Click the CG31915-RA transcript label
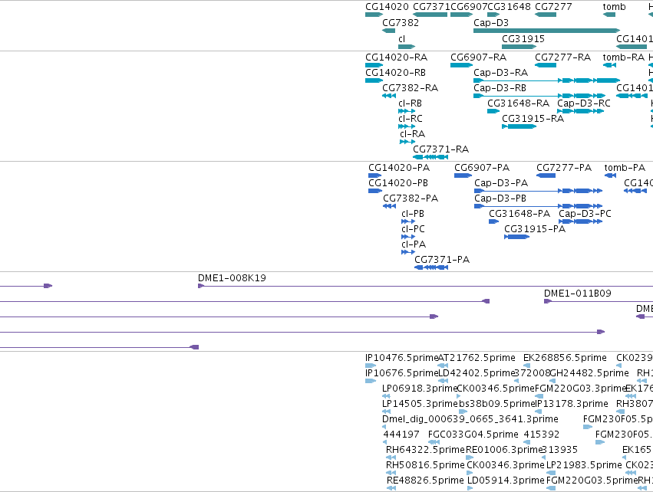This screenshot has height=492, width=653. [533, 119]
